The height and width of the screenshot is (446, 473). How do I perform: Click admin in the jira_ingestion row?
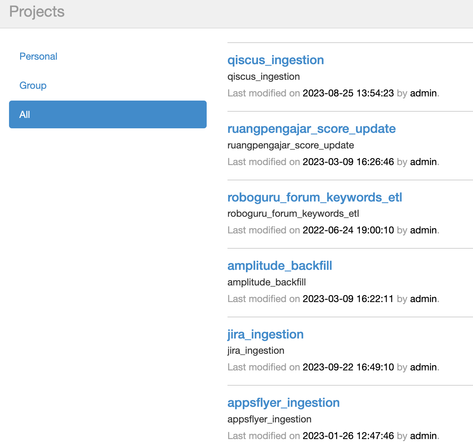[423, 367]
